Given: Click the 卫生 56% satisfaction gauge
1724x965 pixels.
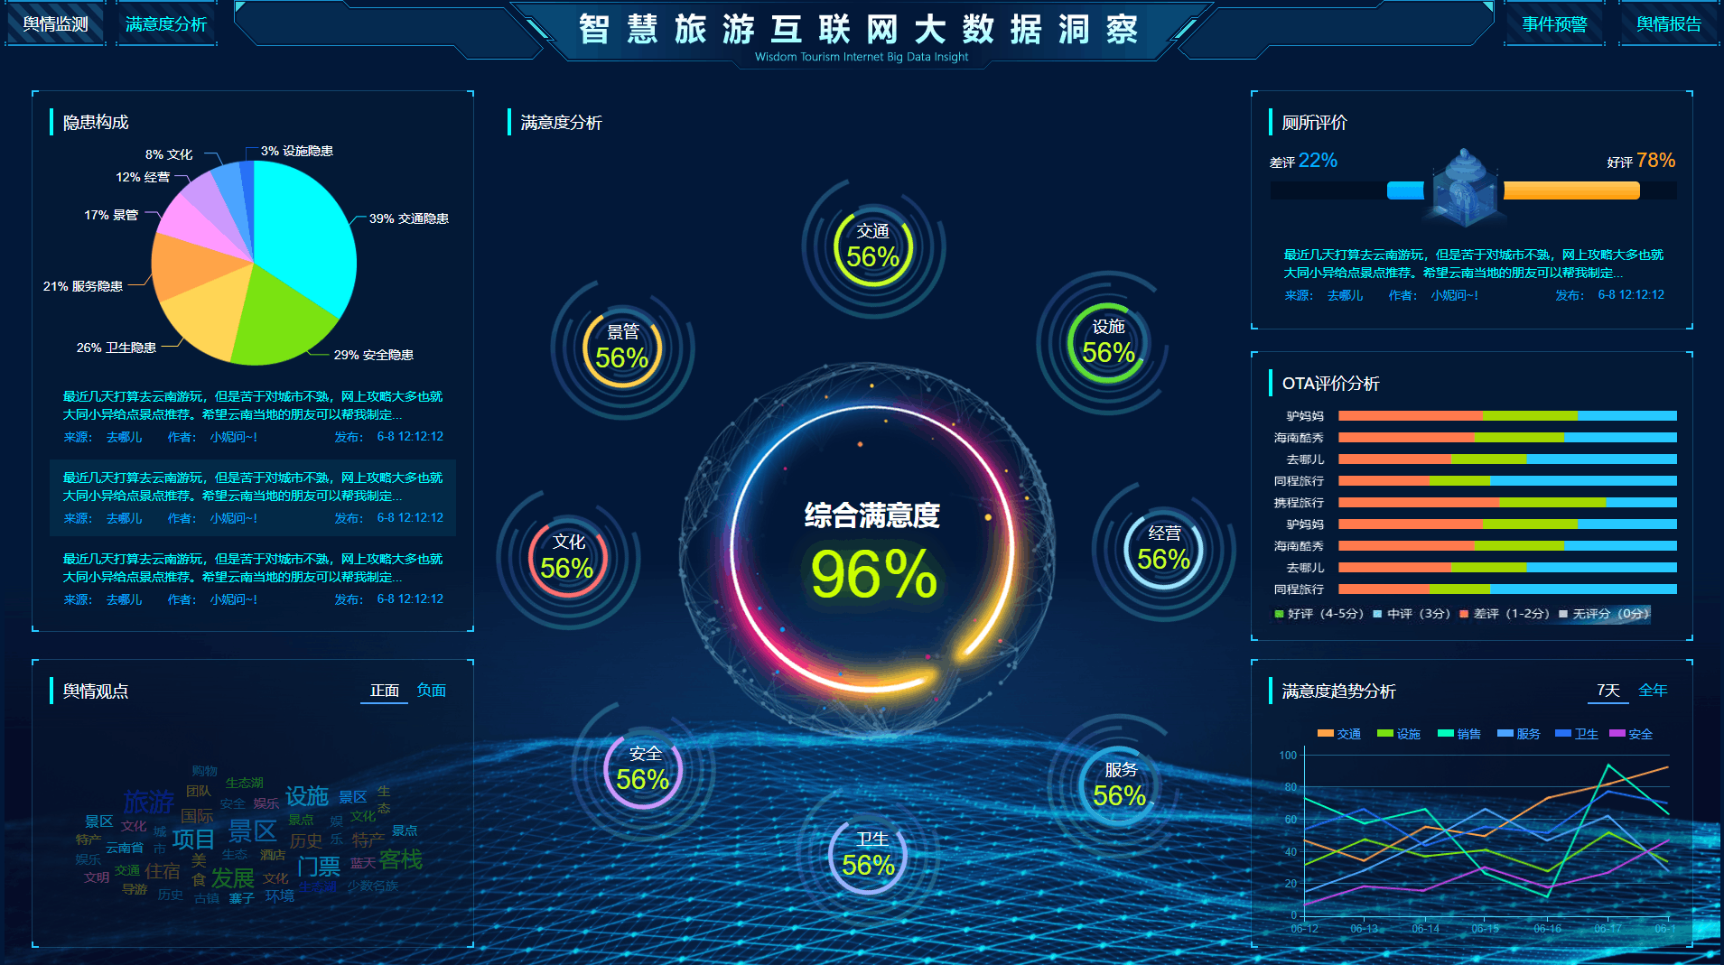Looking at the screenshot, I should pos(869,855).
